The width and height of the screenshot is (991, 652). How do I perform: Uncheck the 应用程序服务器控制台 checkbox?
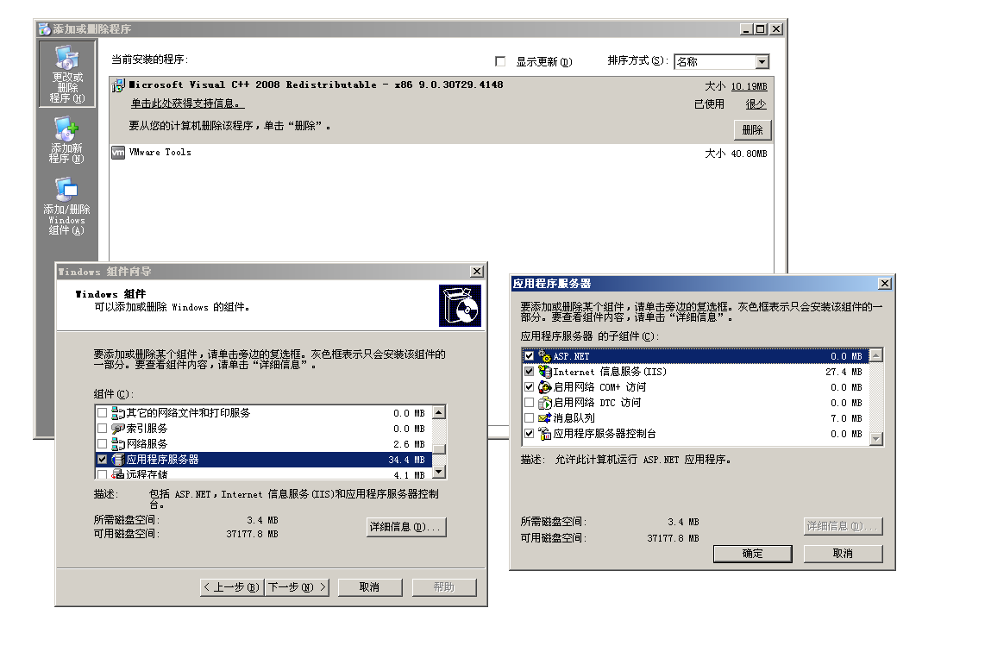(x=530, y=434)
